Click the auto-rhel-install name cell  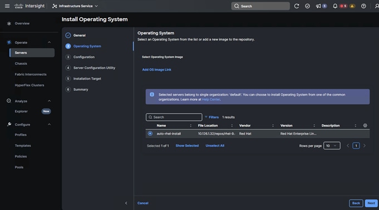tap(169, 134)
